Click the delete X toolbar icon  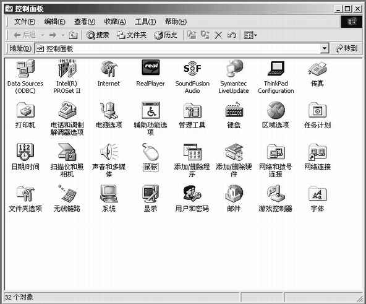coord(218,35)
